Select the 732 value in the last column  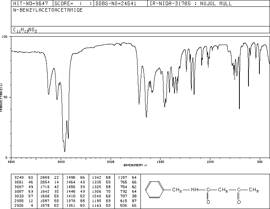coord(123,191)
